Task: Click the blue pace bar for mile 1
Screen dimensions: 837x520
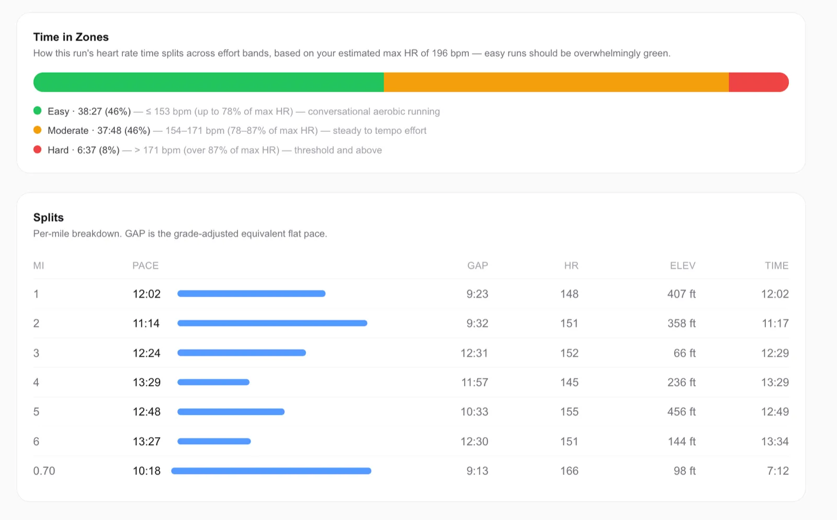Action: pos(252,293)
